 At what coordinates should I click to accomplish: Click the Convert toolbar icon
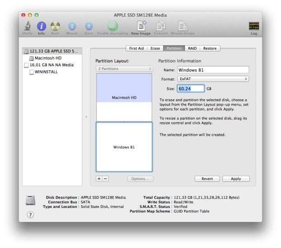(x=161, y=26)
